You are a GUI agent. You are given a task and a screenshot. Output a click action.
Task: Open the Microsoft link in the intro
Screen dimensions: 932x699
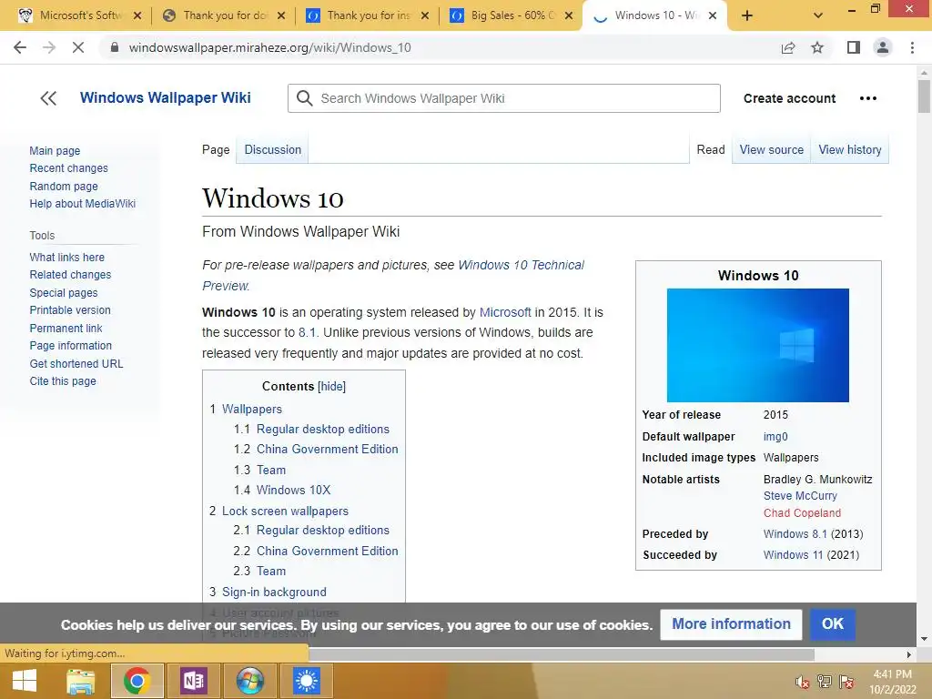[505, 312]
